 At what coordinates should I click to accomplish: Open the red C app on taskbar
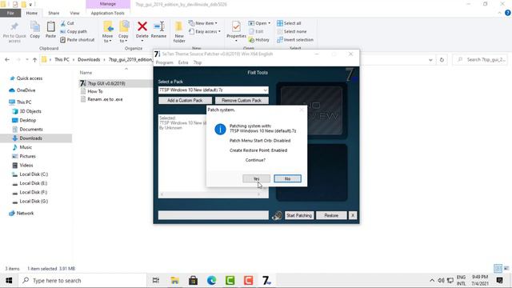248,281
